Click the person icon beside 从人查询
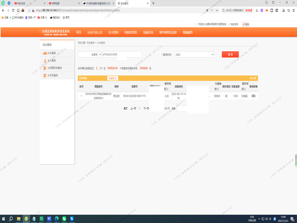 click(45, 61)
